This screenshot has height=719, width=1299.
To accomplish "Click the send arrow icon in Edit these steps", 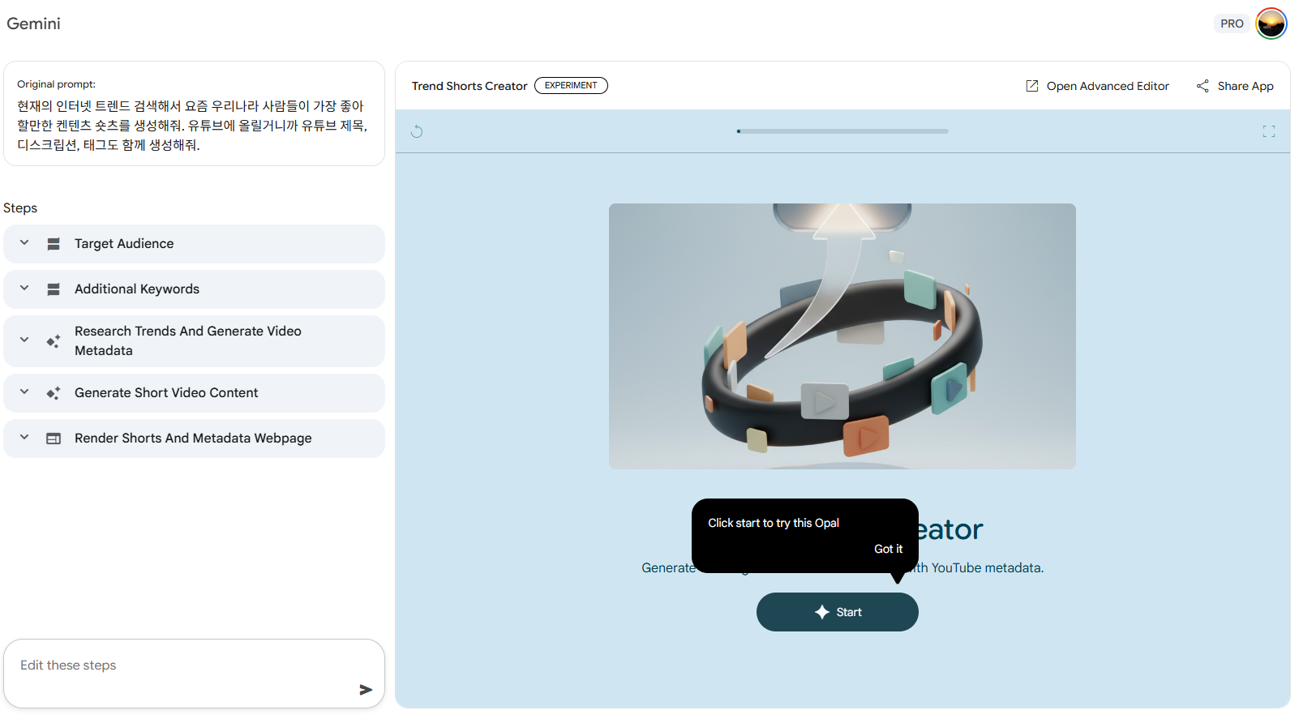I will click(366, 690).
